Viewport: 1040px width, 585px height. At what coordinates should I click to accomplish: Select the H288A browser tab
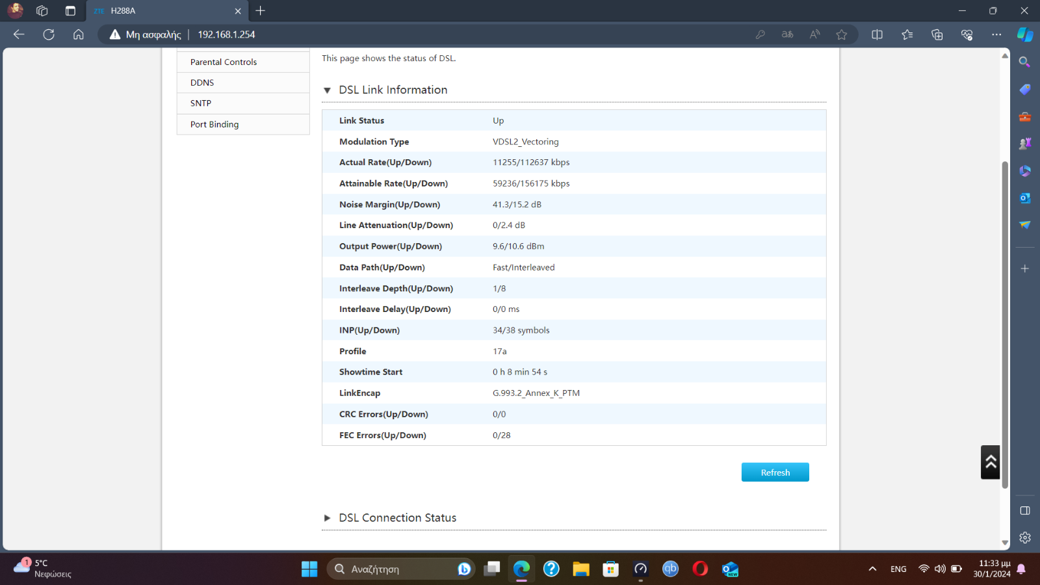pyautogui.click(x=166, y=11)
